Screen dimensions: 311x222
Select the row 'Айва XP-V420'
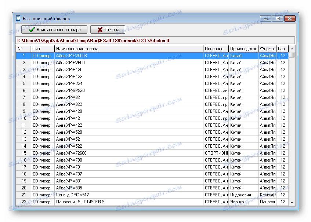[152, 111]
